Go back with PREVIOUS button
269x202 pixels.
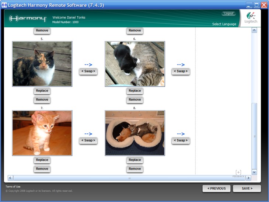(217, 188)
